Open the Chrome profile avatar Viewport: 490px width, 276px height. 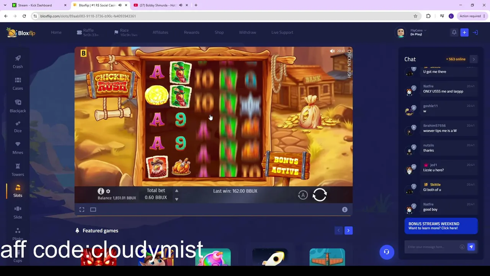tap(451, 16)
